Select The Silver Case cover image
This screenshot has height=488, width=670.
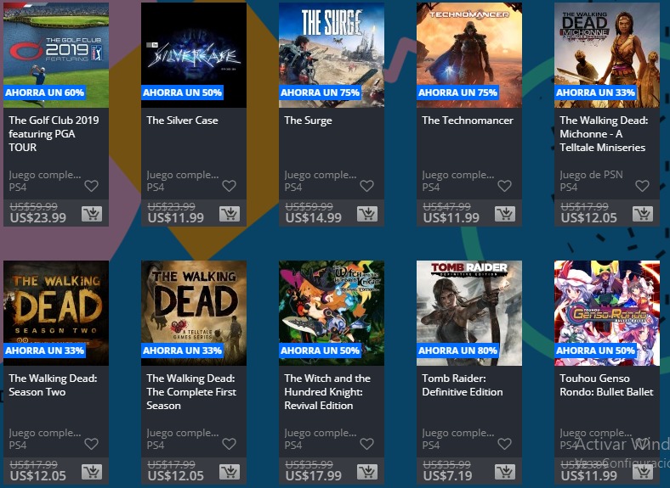[194, 55]
